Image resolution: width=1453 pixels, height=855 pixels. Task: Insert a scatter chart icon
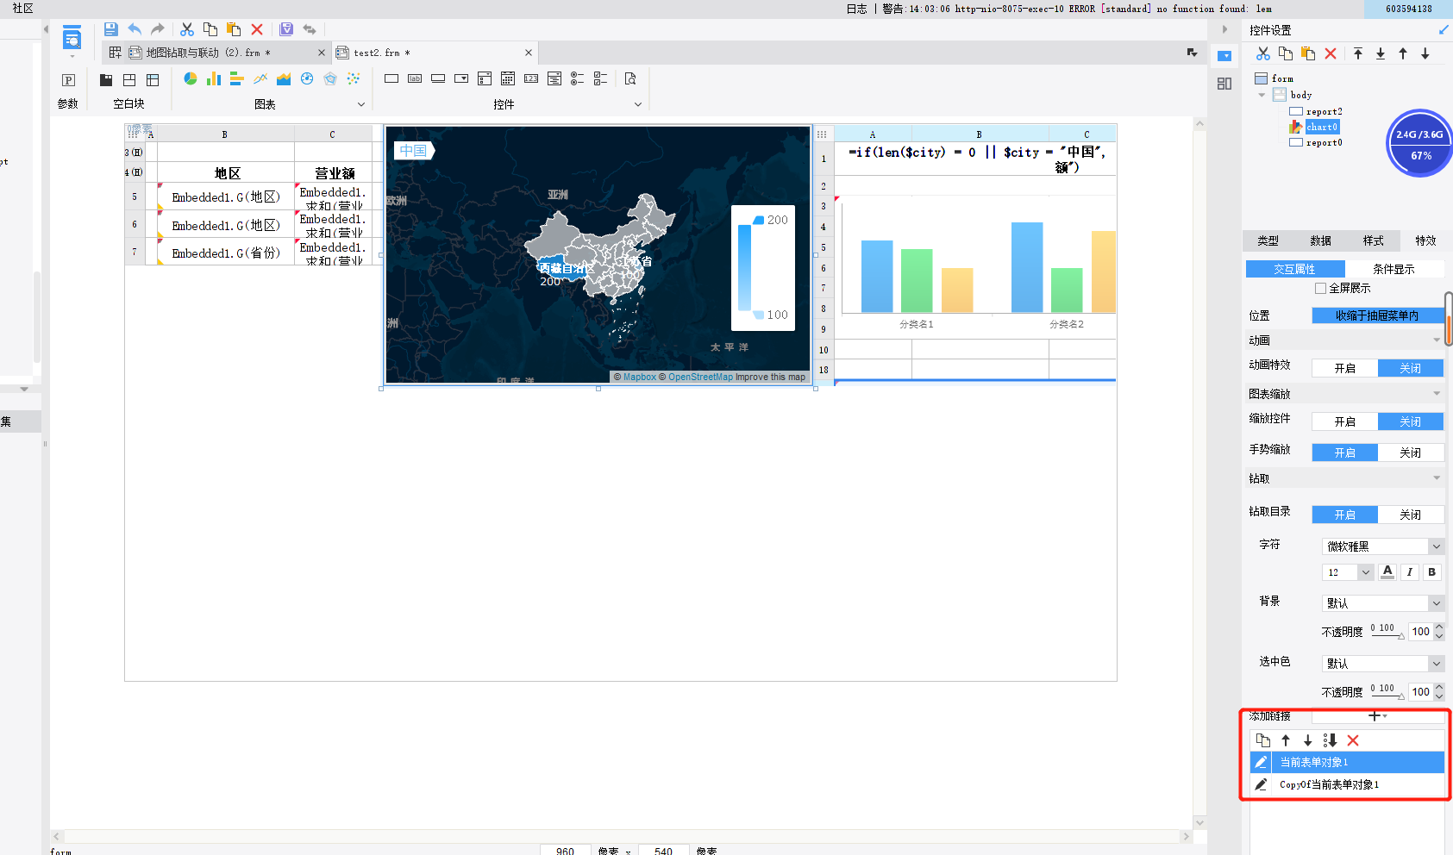coord(354,78)
